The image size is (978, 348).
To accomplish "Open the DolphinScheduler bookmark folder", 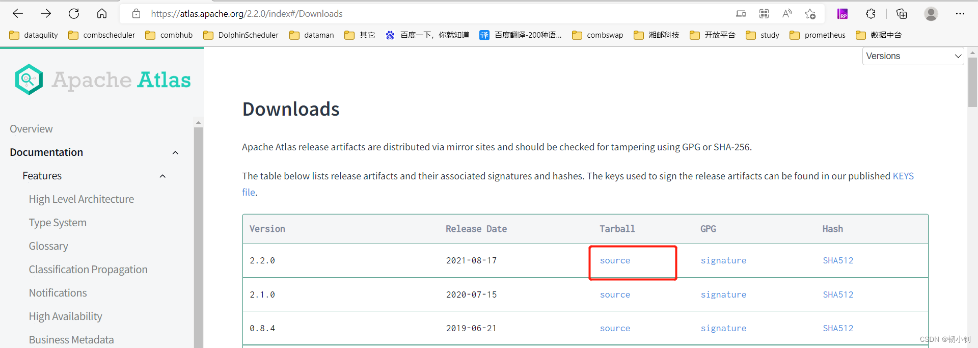I will (241, 35).
